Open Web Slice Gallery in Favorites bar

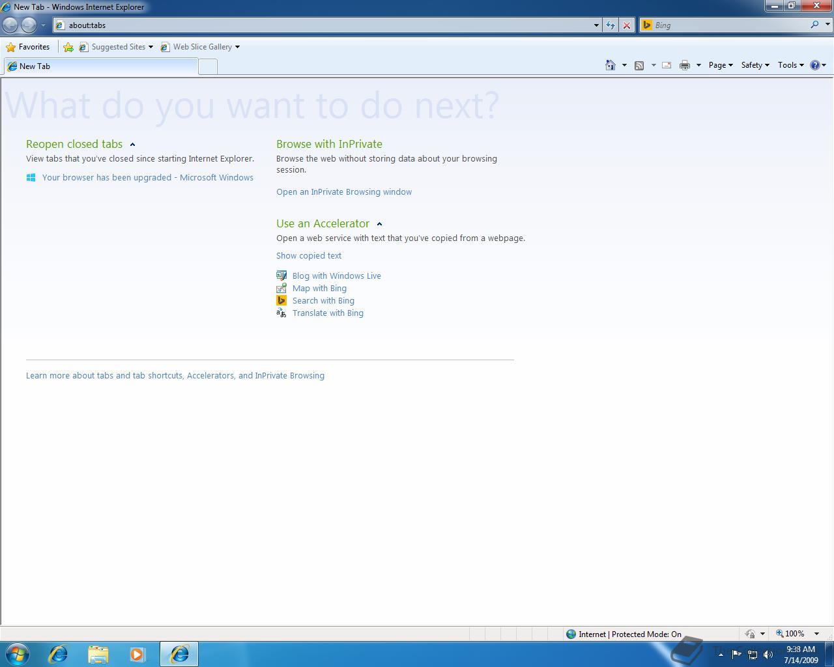tap(201, 47)
